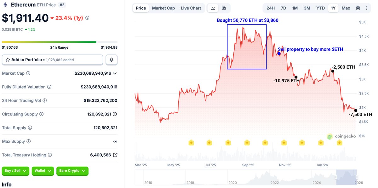This screenshot has width=378, height=188.
Task: Click the Add to Portfolio button
Action: (52, 60)
